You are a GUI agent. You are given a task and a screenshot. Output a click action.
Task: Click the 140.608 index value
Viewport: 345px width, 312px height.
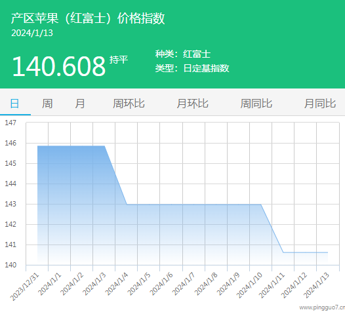tap(59, 66)
